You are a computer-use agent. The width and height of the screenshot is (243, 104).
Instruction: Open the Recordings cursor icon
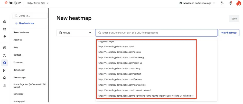[x=5, y=55]
